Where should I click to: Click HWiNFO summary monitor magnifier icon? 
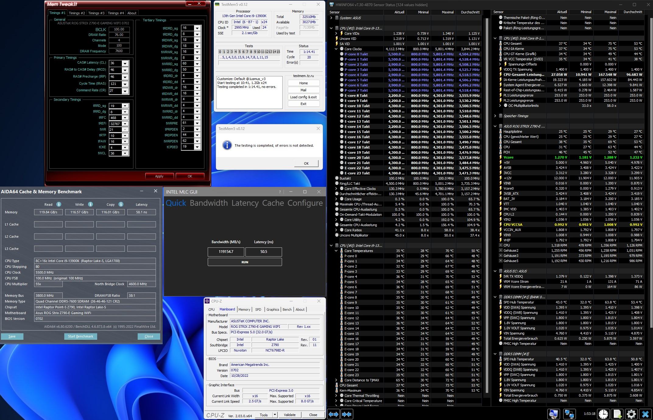coord(553,414)
